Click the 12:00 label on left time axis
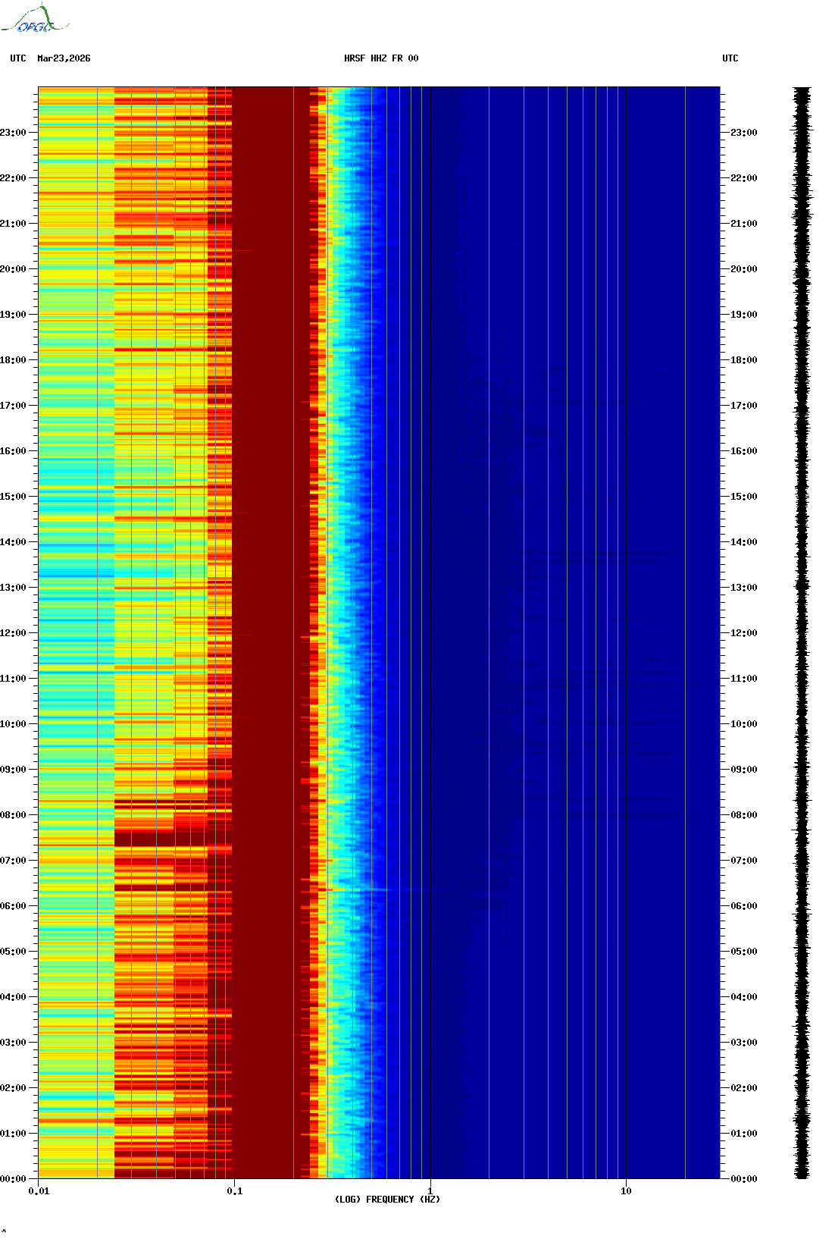This screenshot has width=835, height=1239. 13,633
